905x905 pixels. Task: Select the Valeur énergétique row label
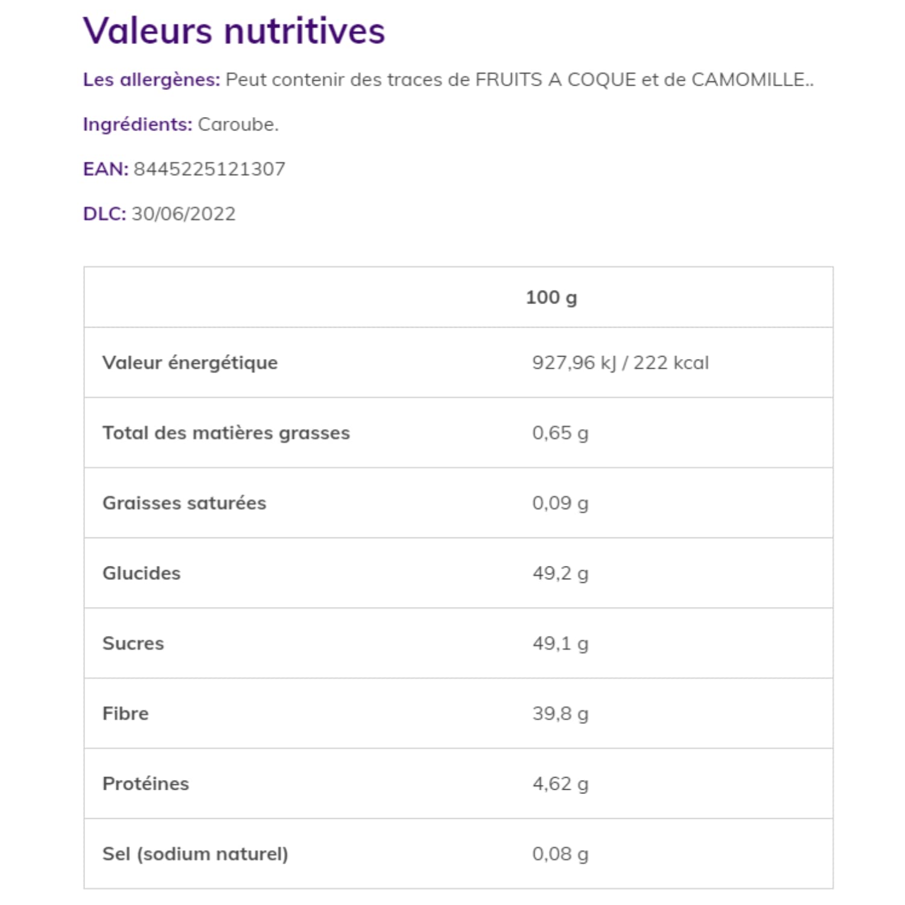pos(190,363)
